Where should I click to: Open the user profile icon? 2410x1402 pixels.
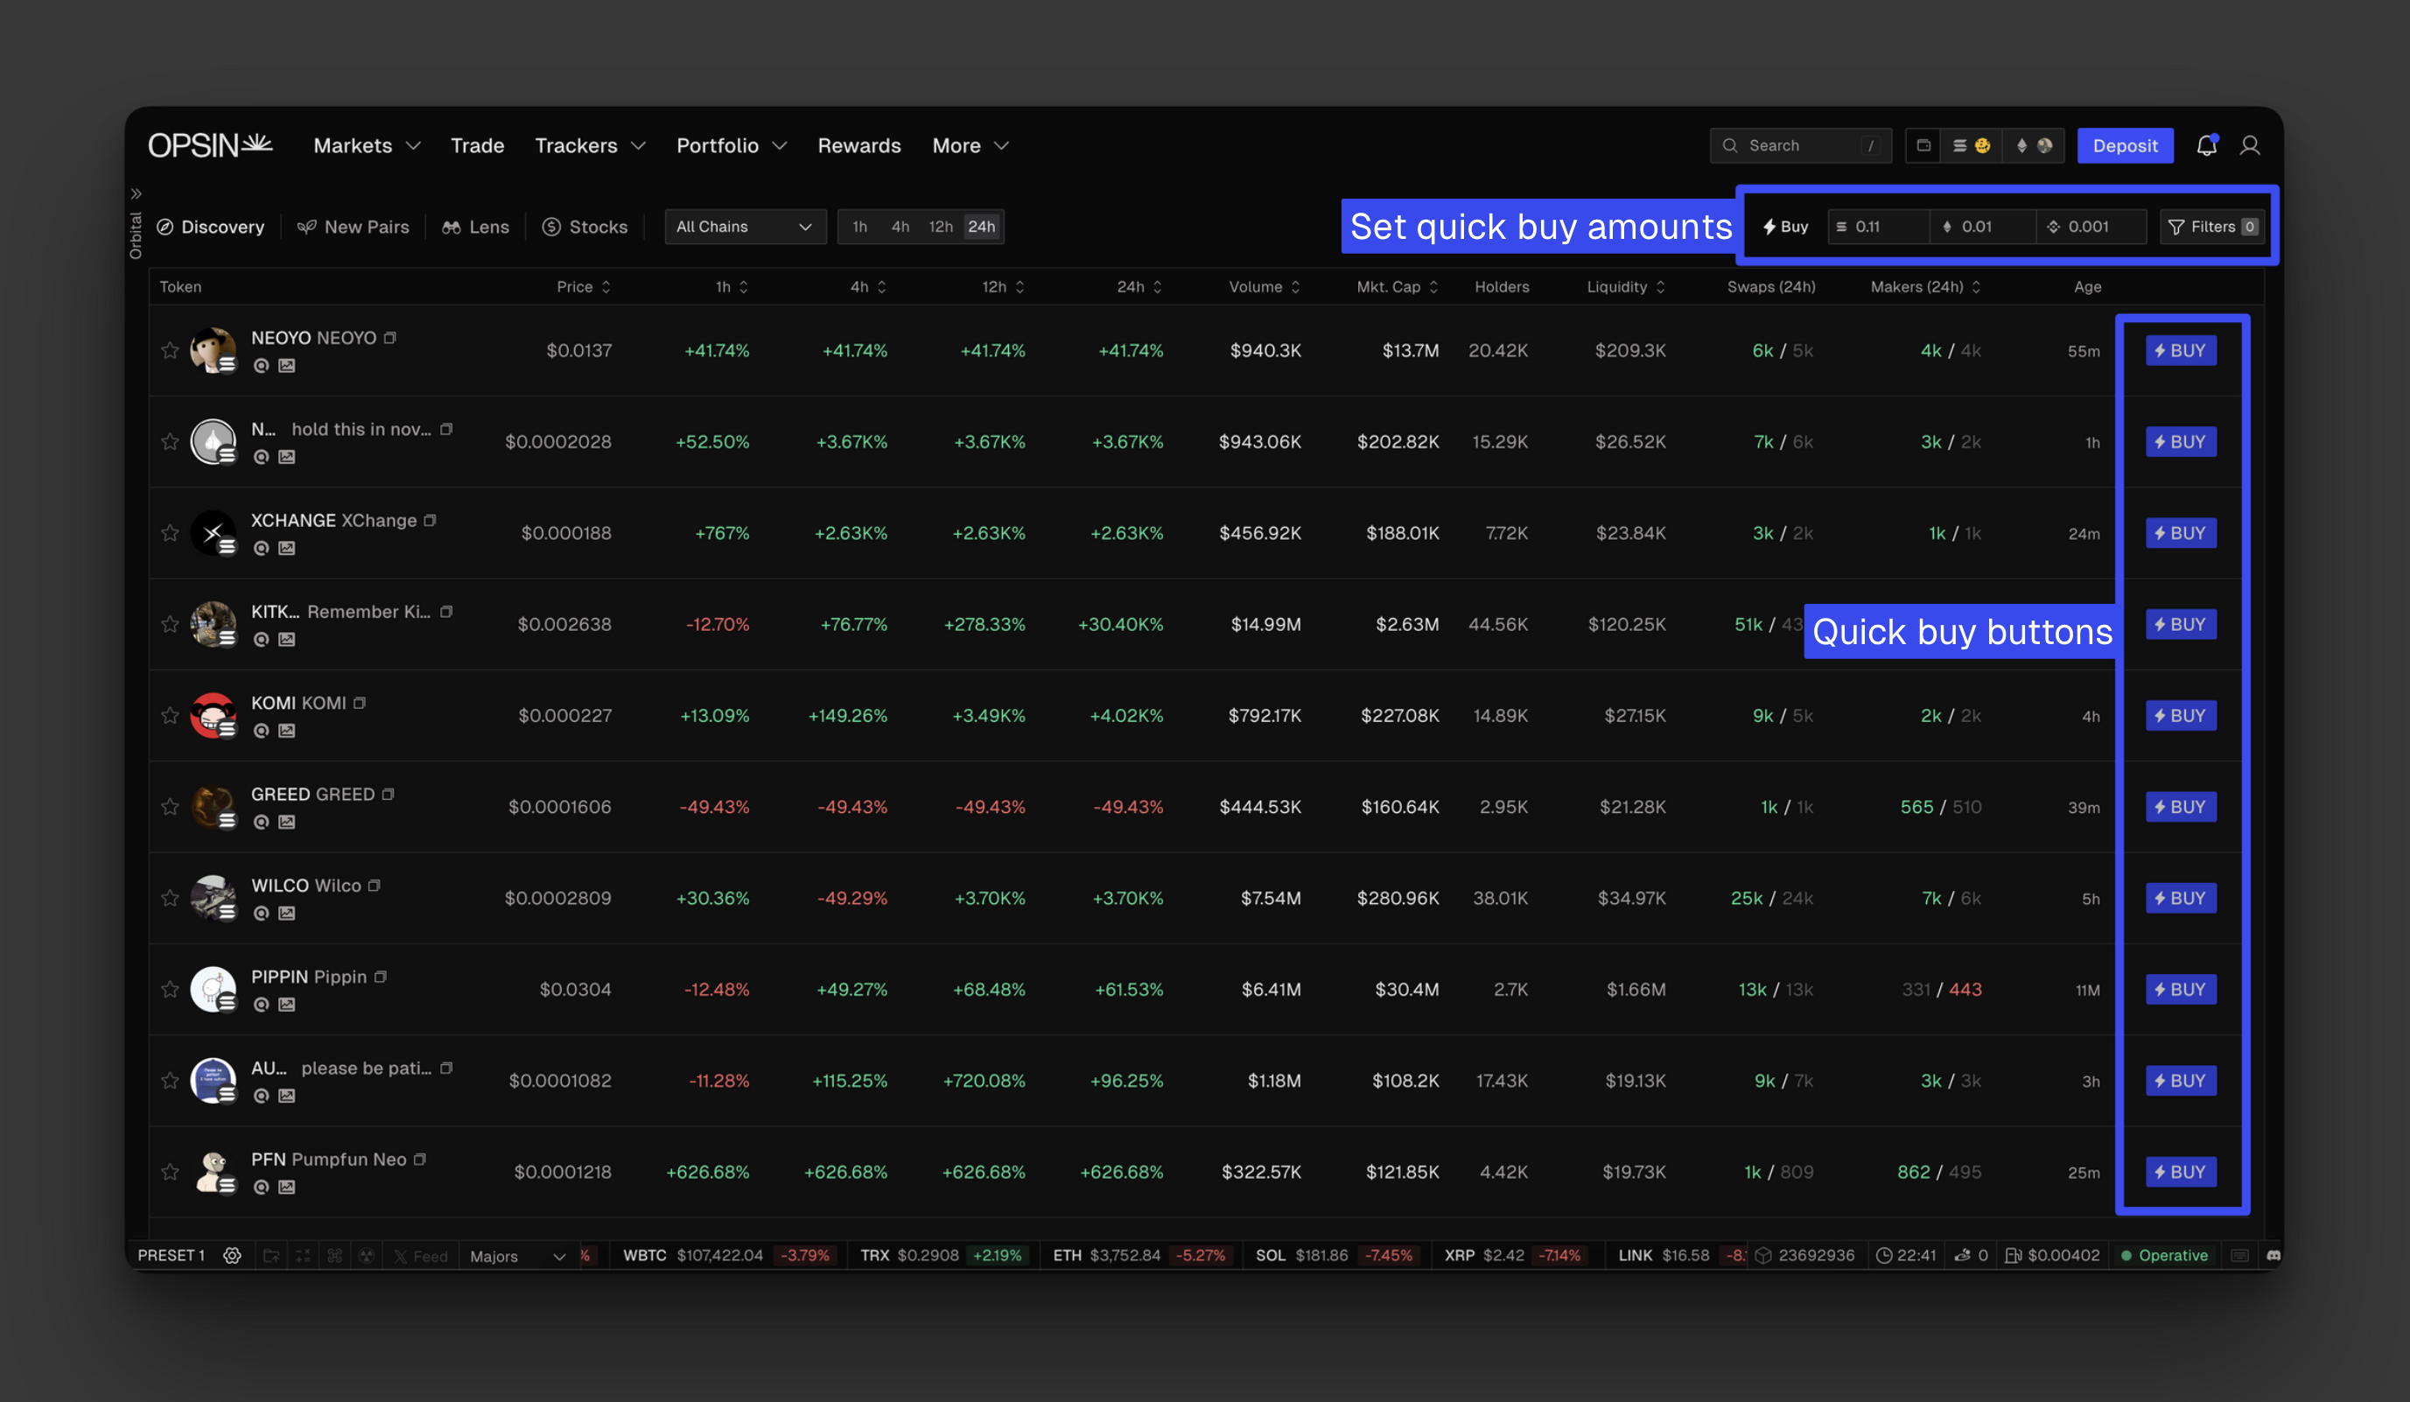coord(2249,145)
